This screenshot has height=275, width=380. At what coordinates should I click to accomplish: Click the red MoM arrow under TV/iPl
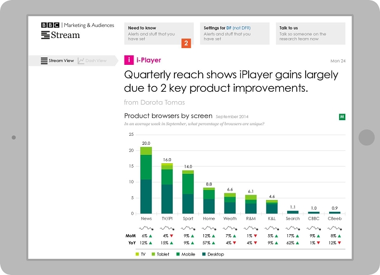[x=172, y=236]
